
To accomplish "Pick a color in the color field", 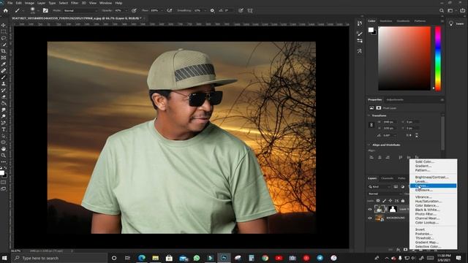I will click(404, 58).
